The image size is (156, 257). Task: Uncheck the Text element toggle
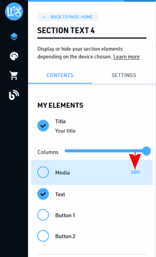click(x=43, y=194)
